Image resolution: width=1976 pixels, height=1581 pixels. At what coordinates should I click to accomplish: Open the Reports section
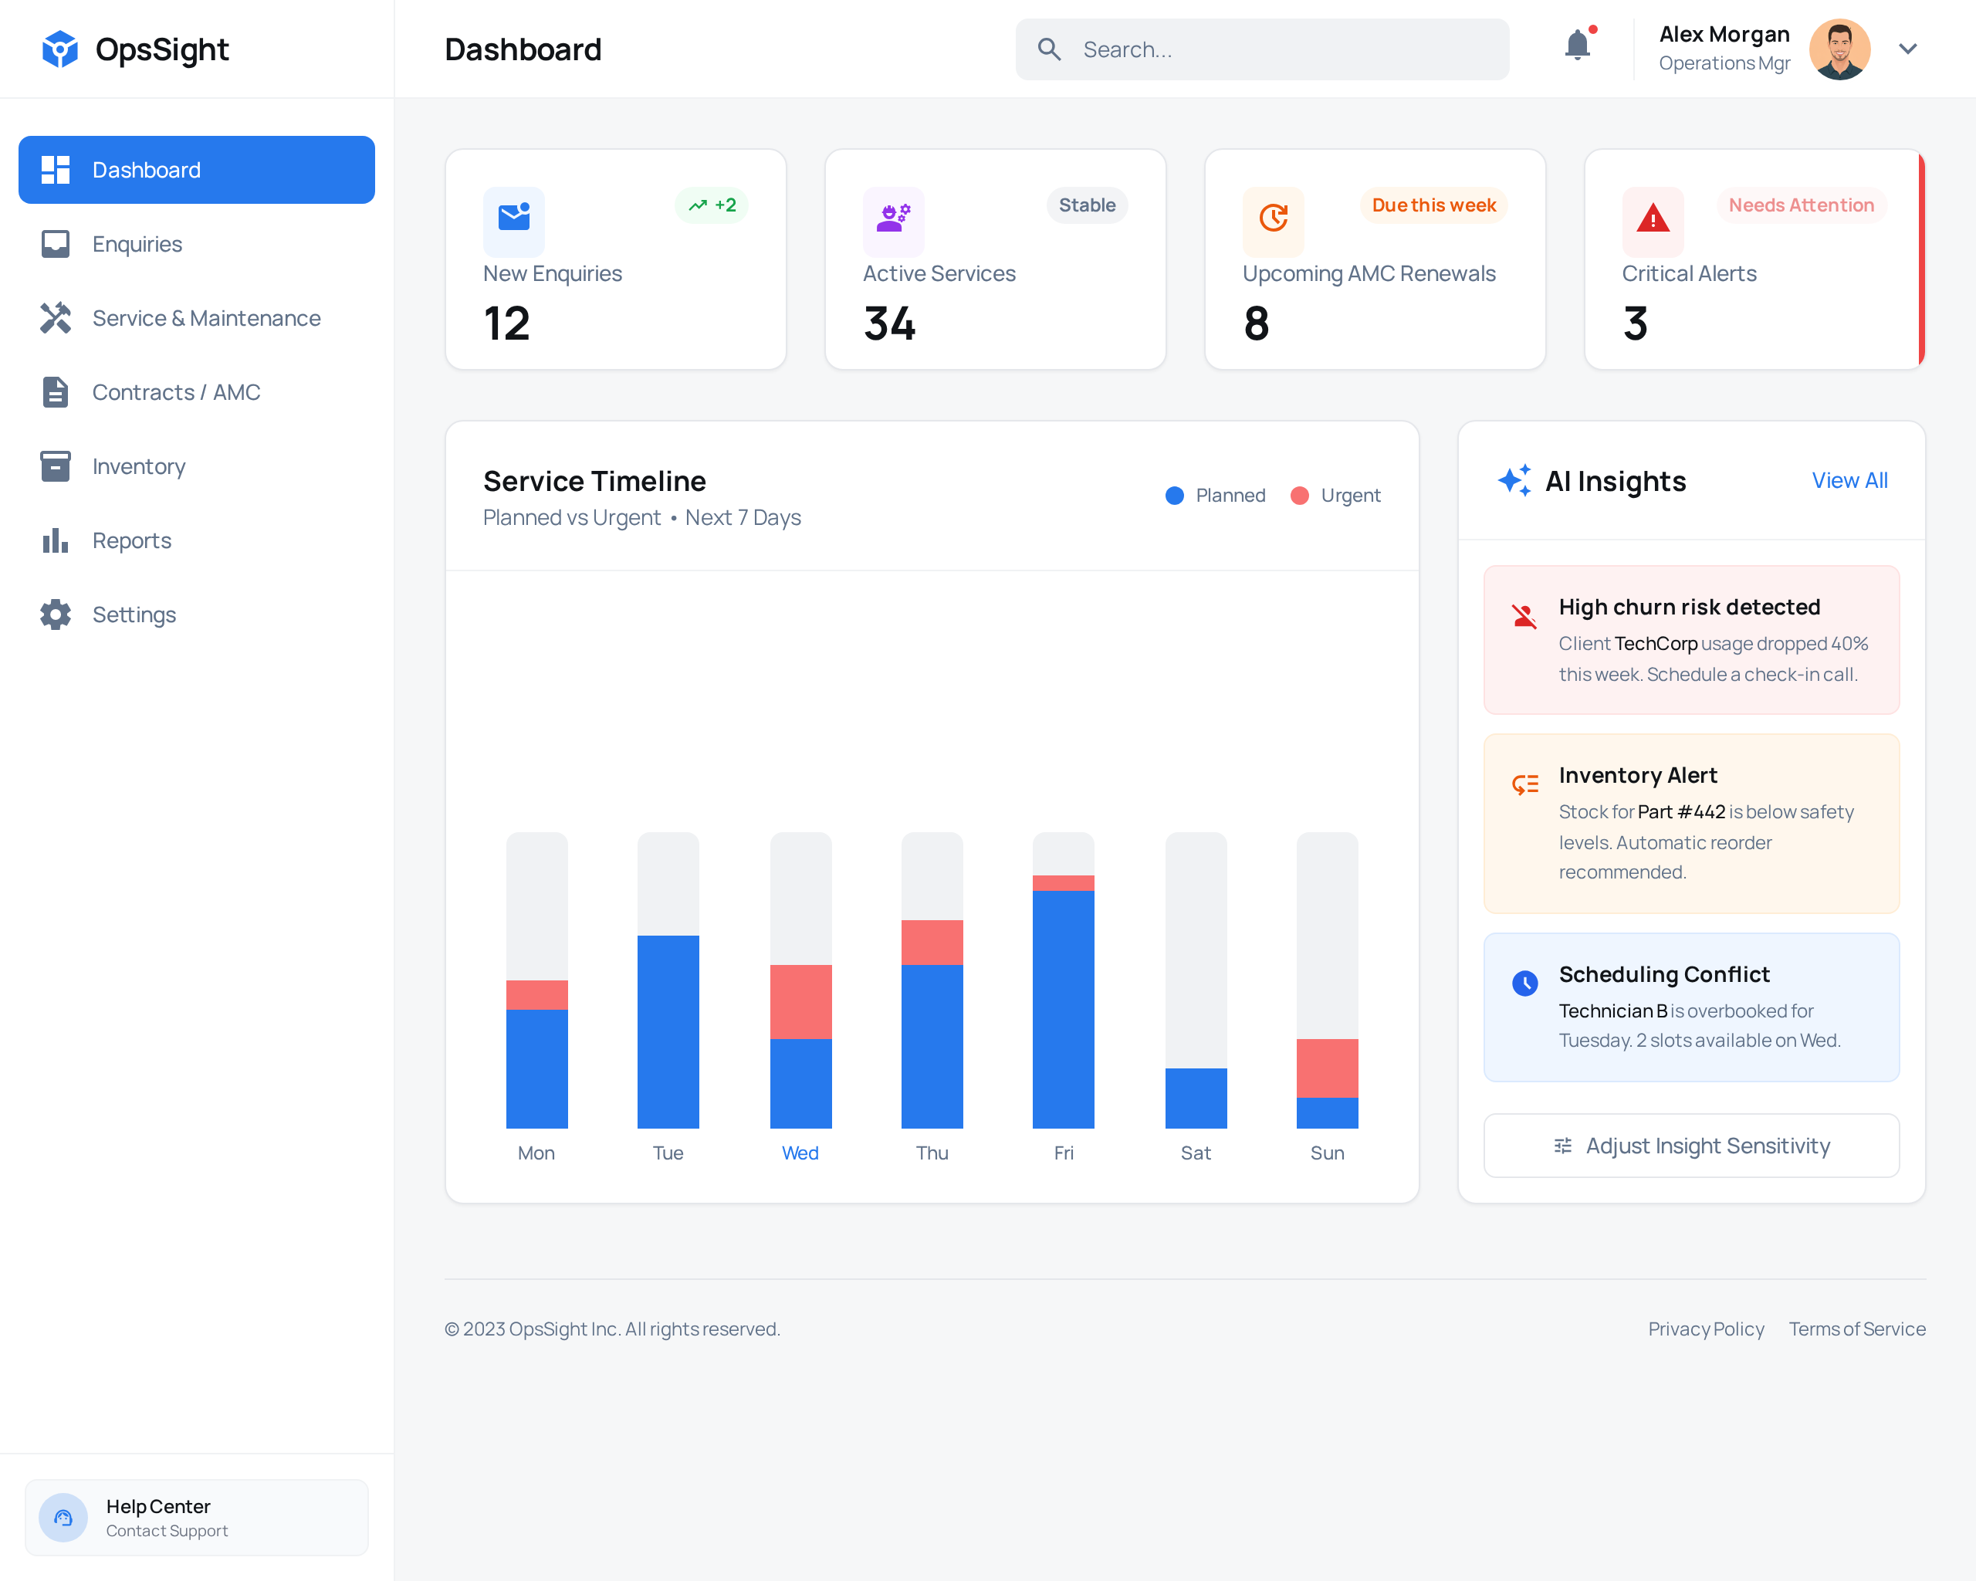(x=196, y=540)
